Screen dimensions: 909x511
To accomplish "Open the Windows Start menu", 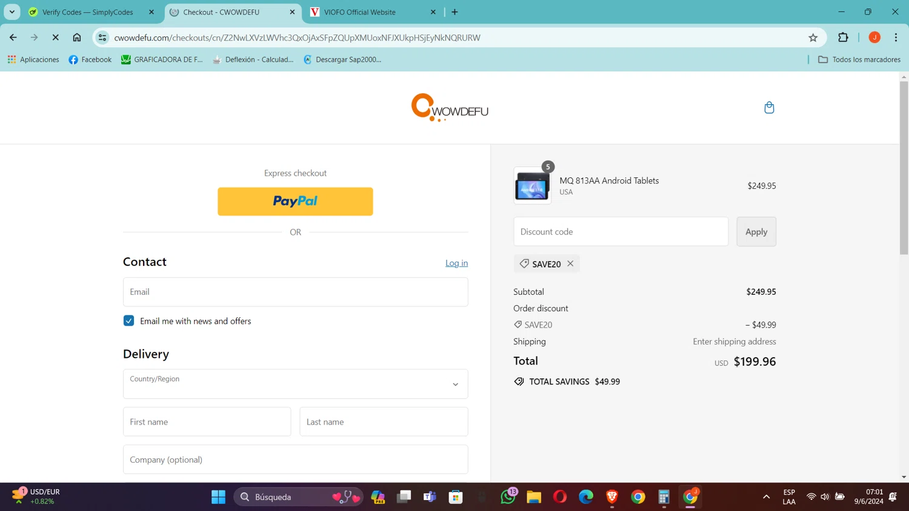I will pos(218,497).
